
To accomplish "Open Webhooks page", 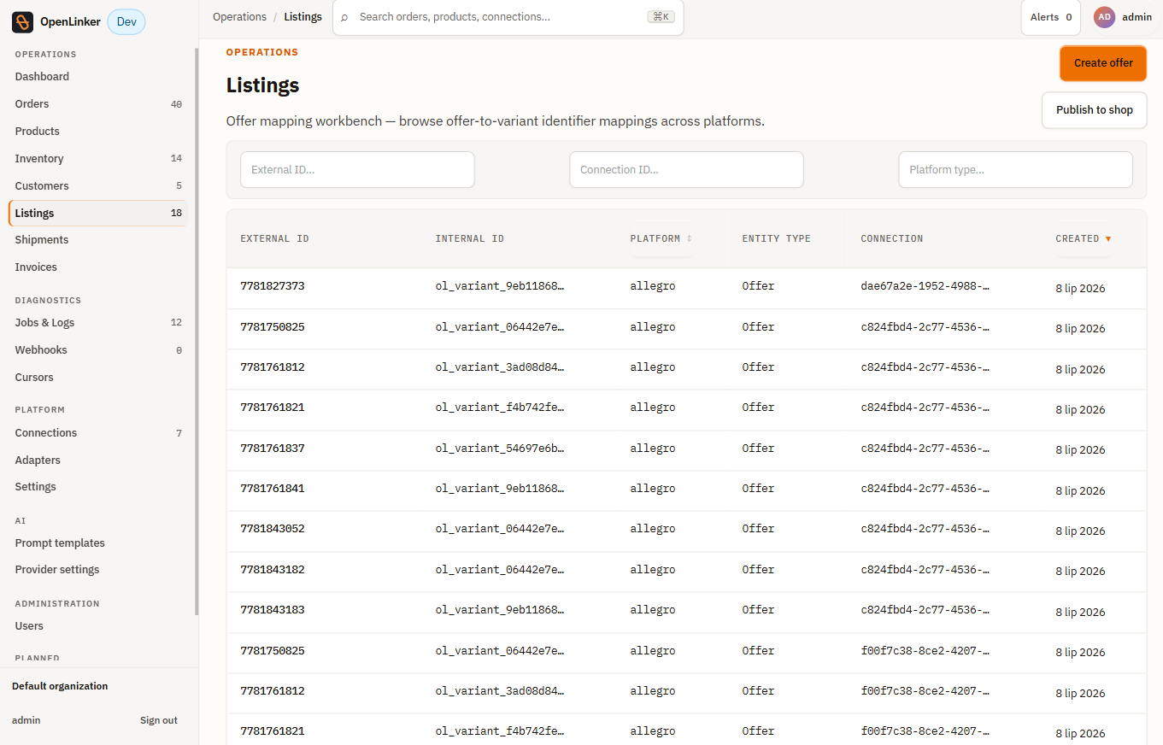I will tap(98, 350).
